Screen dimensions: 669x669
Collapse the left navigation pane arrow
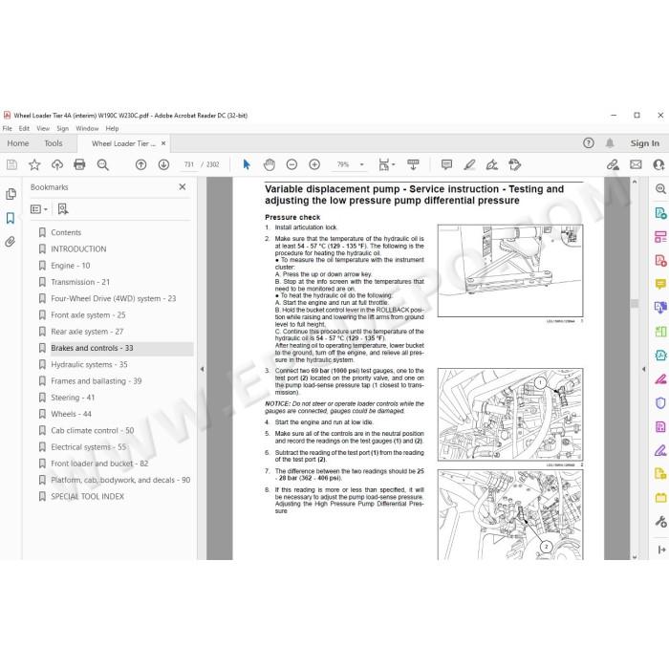tap(202, 369)
